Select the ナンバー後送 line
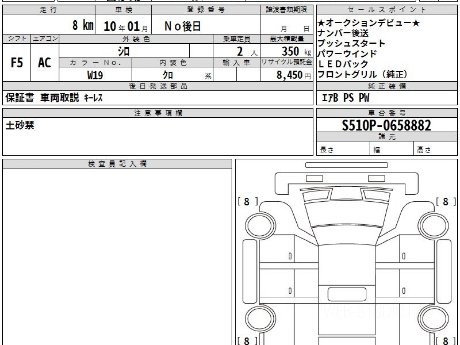This screenshot has height=345, width=460. point(343,33)
